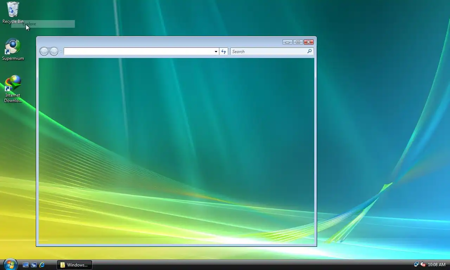This screenshot has height=270, width=450.
Task: Close the Explorer window
Action: click(309, 42)
